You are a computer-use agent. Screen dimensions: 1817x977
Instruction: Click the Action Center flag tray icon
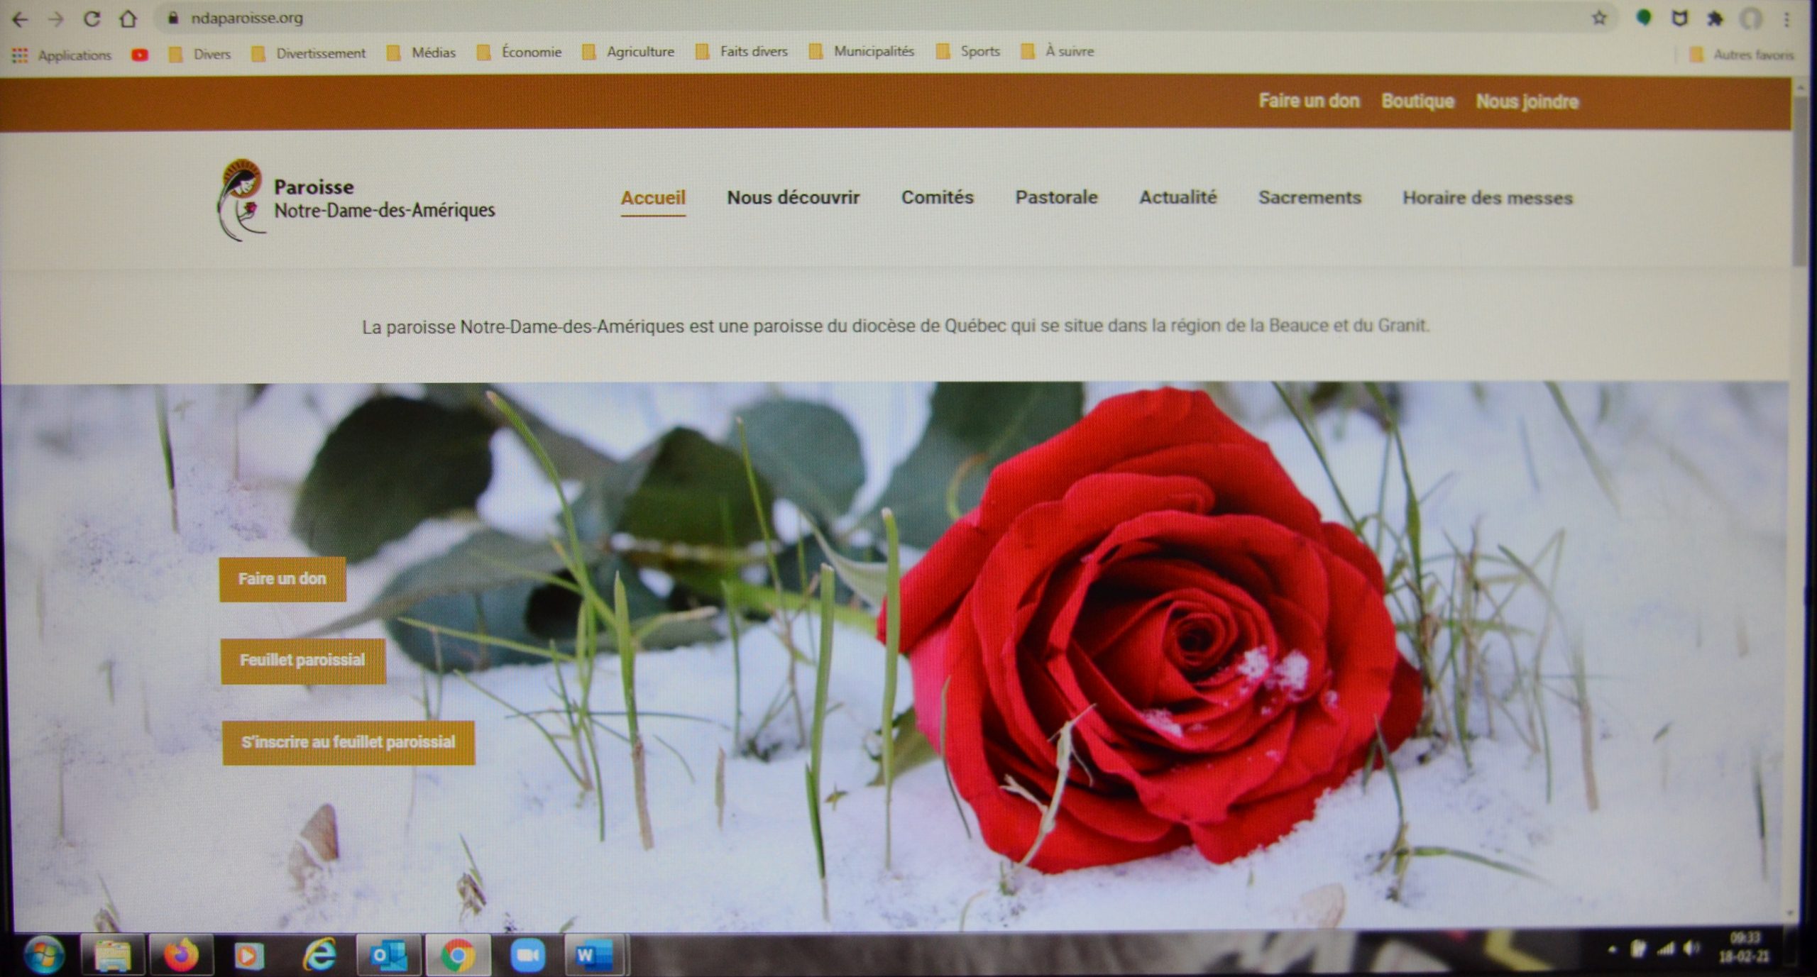tap(1639, 949)
